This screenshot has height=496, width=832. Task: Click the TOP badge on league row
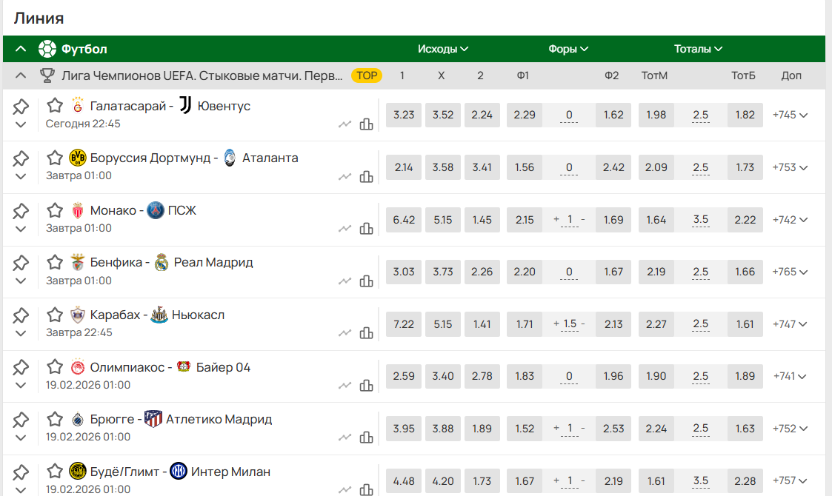point(367,76)
